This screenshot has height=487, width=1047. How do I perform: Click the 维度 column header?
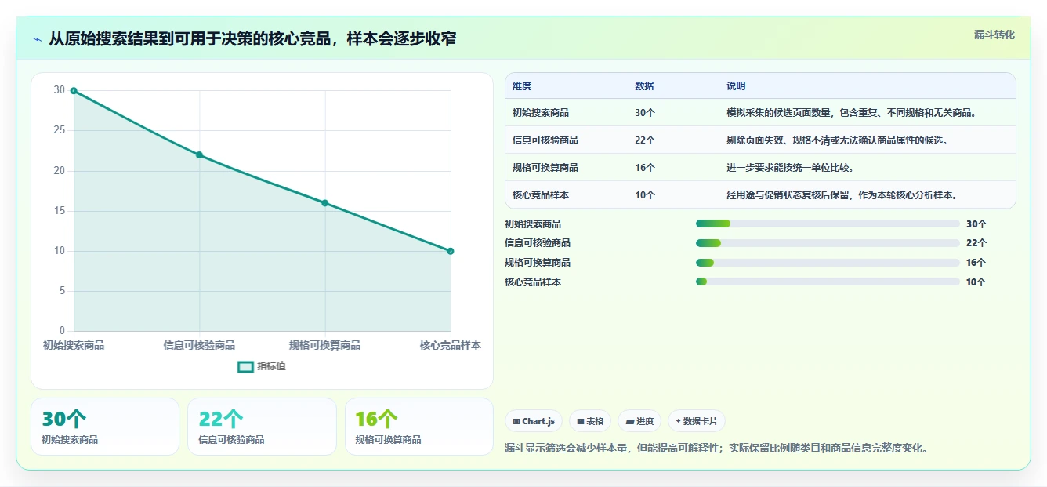point(522,86)
